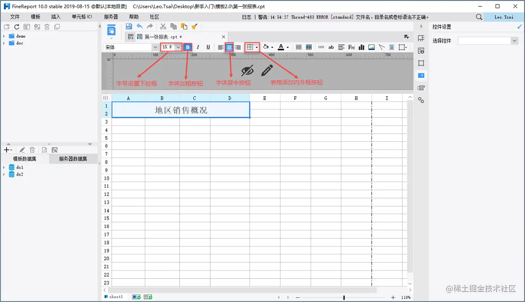The height and width of the screenshot is (302, 525).
Task: Select the format painter brush icon
Action: click(x=194, y=26)
